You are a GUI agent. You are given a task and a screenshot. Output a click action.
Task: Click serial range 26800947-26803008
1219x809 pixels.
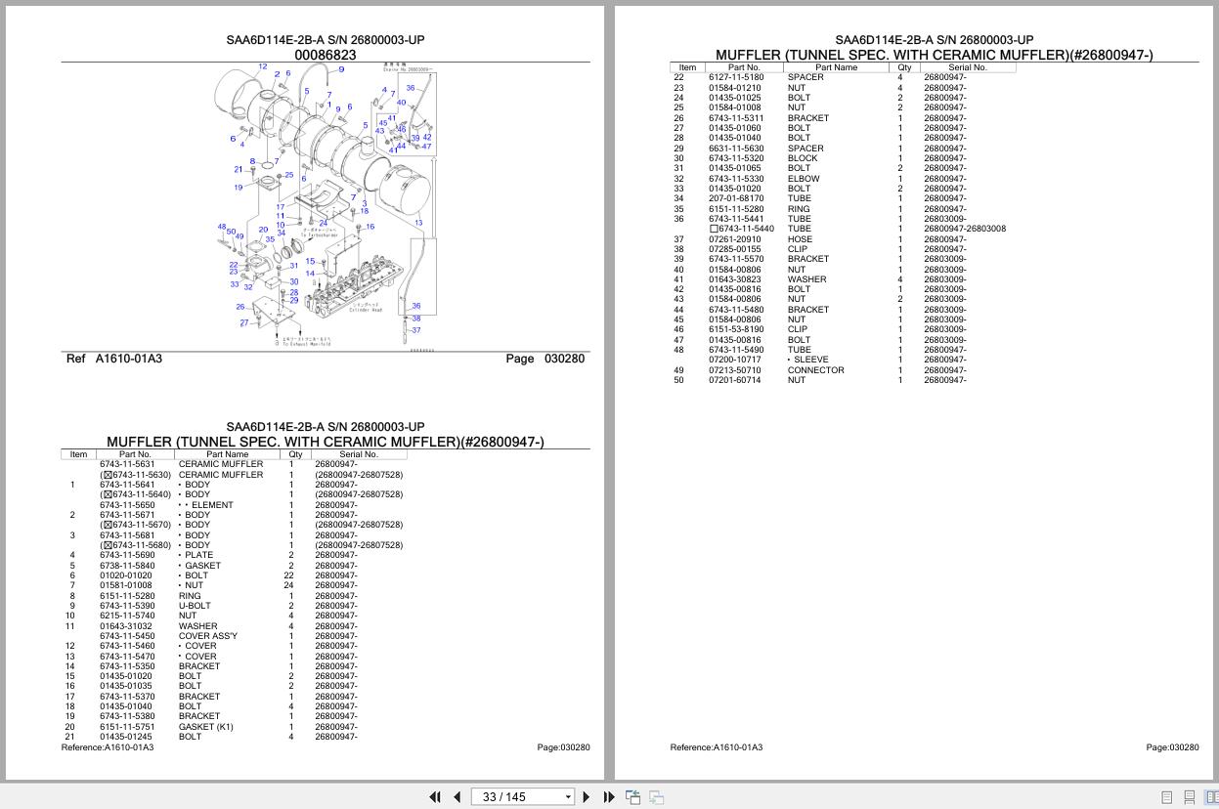(965, 229)
